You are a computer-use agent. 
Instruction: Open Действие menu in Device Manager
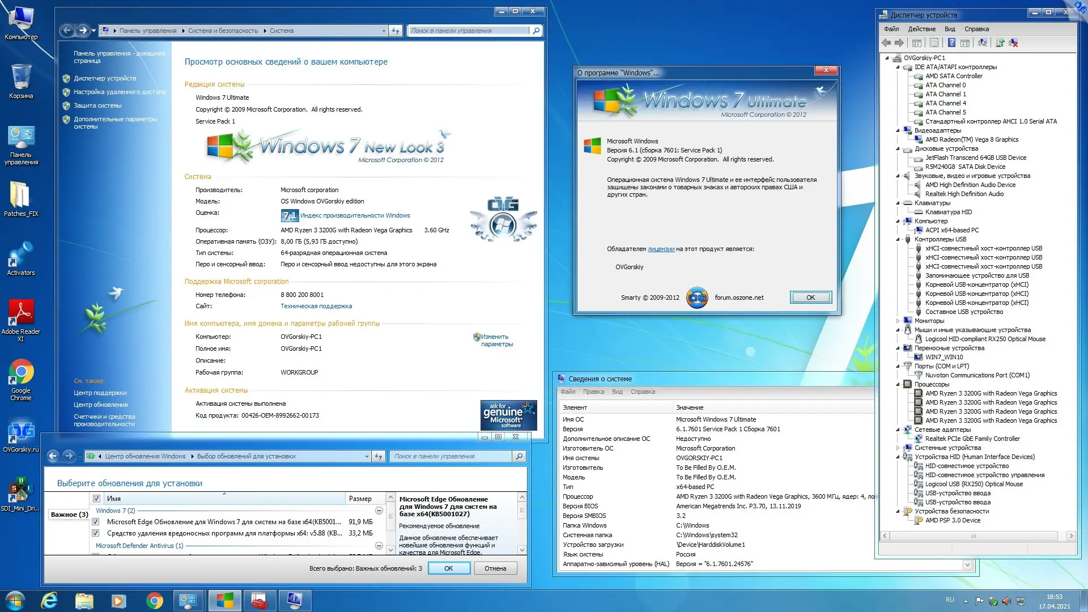[x=921, y=29]
